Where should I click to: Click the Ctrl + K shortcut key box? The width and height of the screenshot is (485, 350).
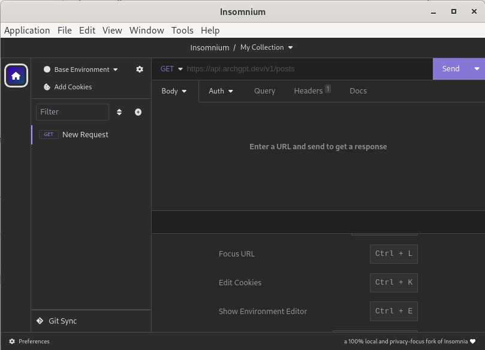coord(394,283)
